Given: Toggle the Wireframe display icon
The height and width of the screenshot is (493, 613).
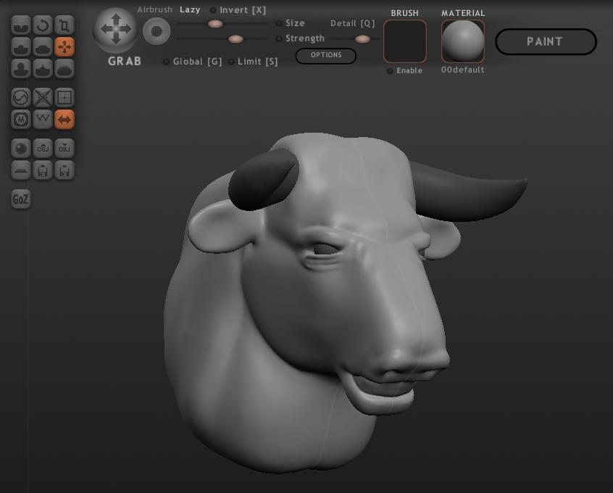Looking at the screenshot, I should coord(64,97).
